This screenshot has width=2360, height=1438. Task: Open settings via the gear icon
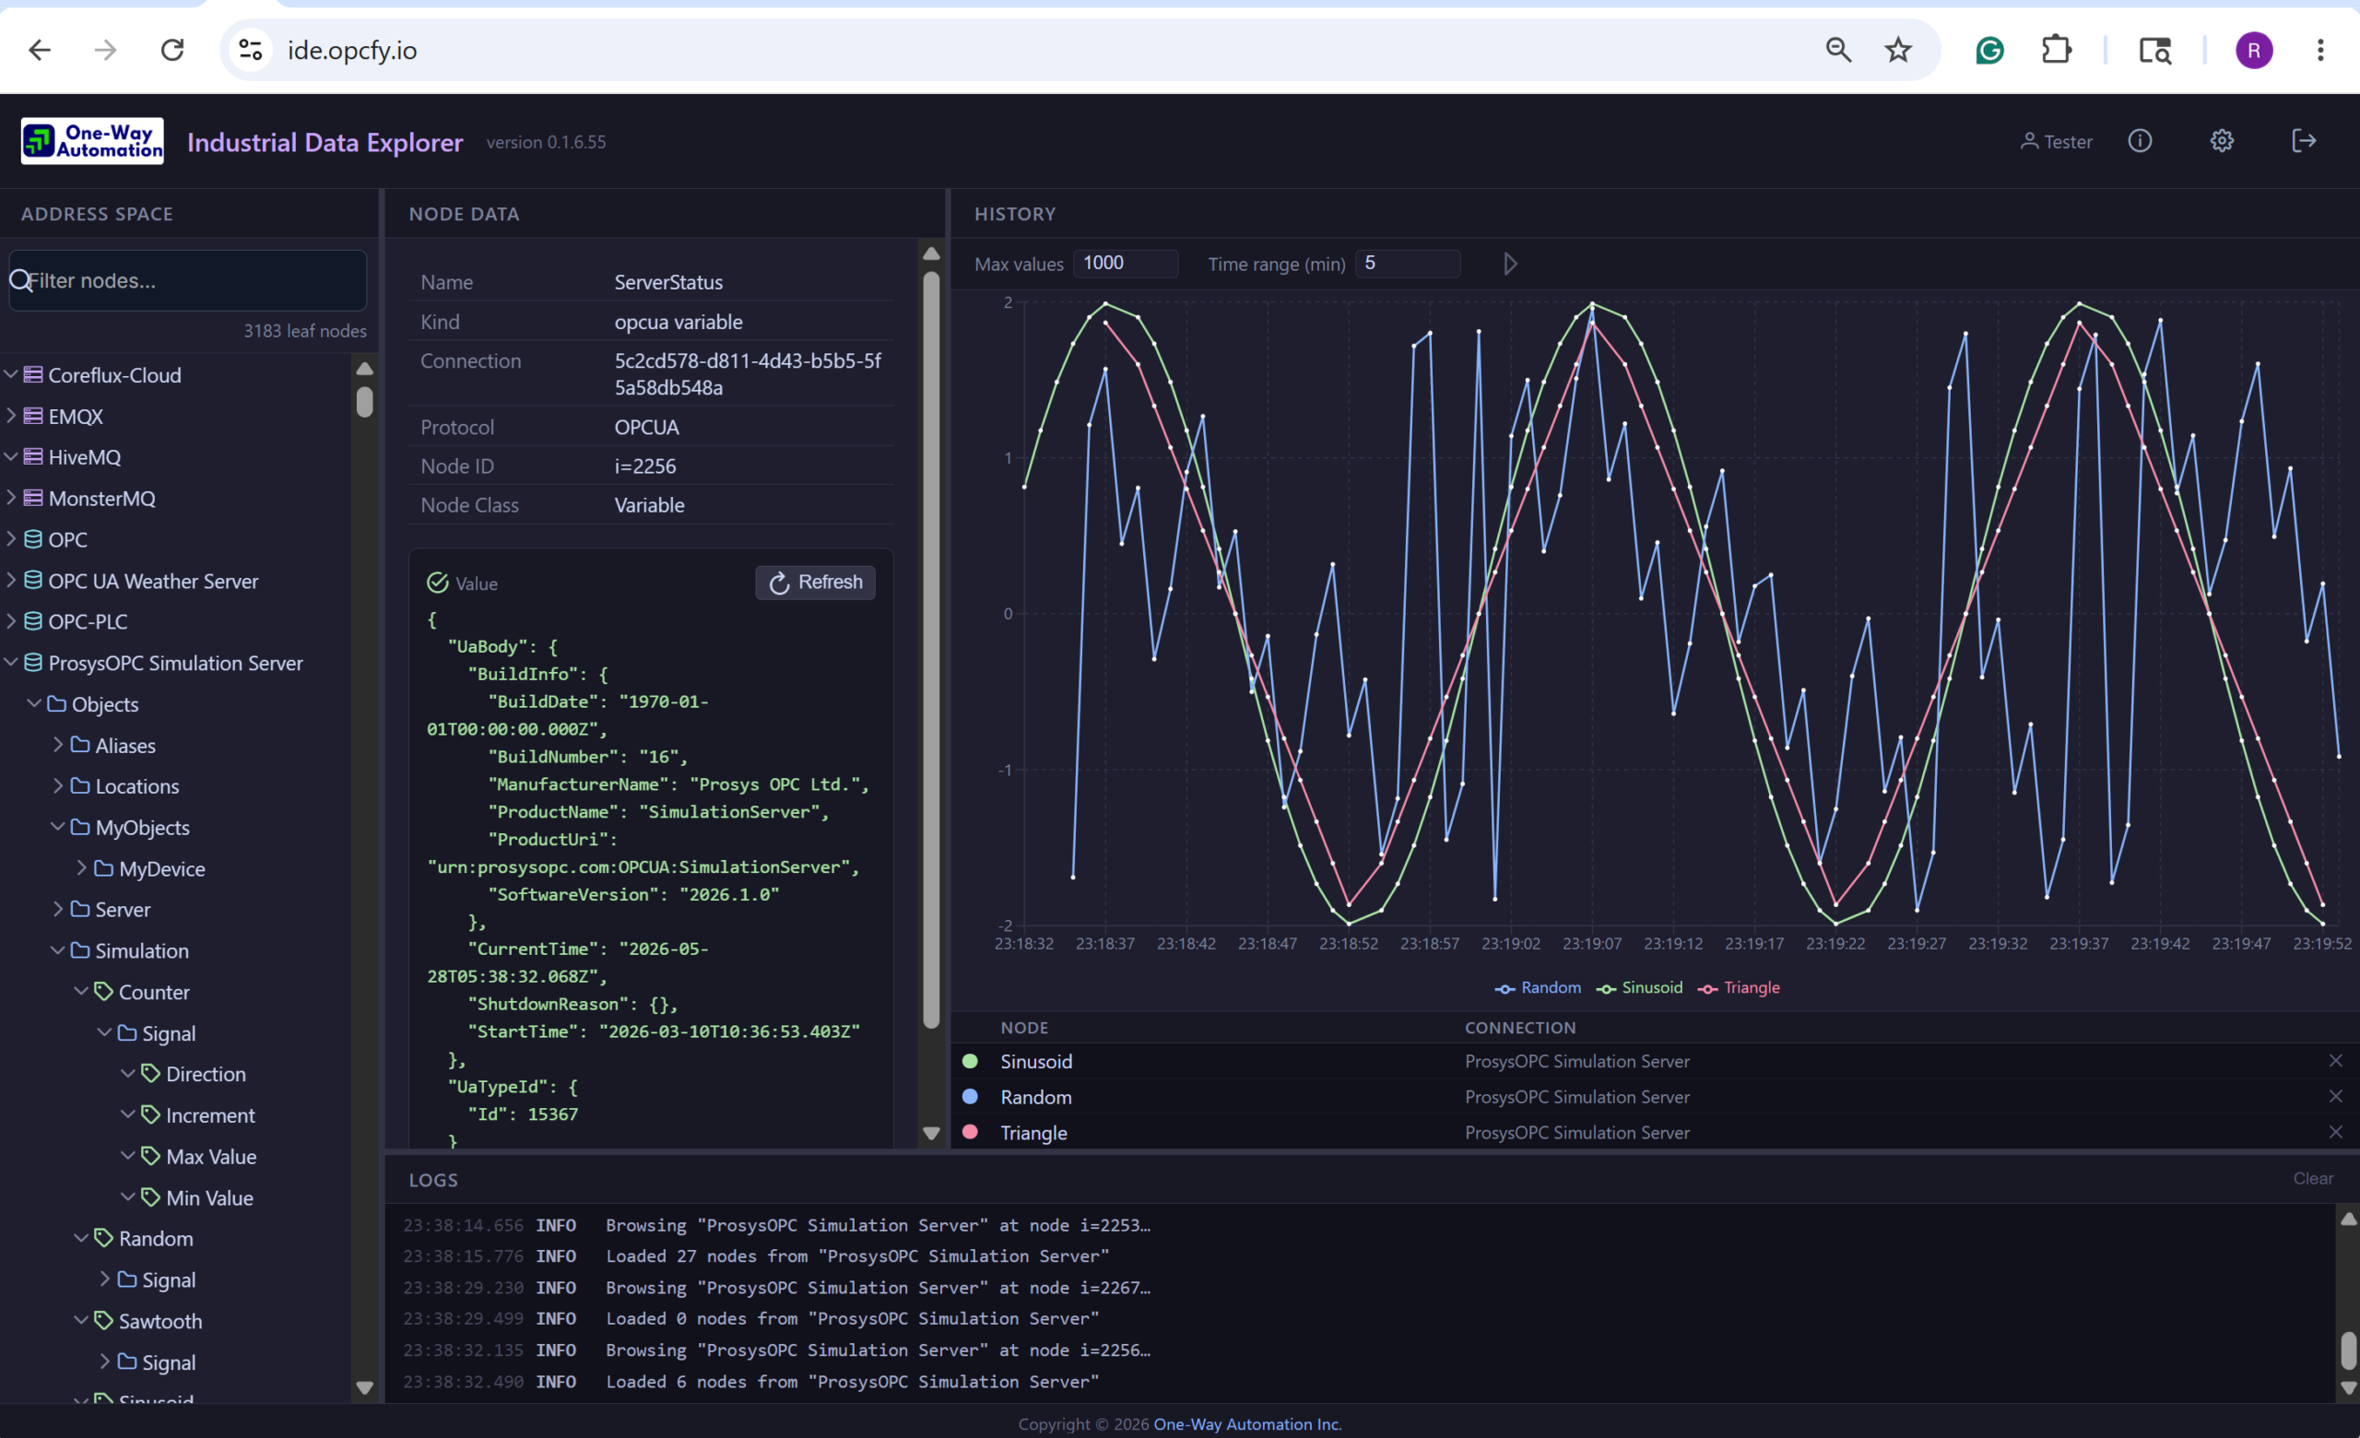2222,142
